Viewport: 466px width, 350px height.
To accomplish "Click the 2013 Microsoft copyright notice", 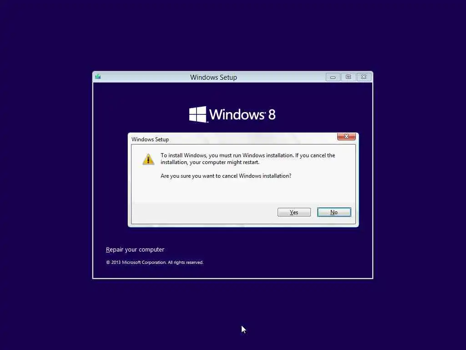I will point(155,262).
